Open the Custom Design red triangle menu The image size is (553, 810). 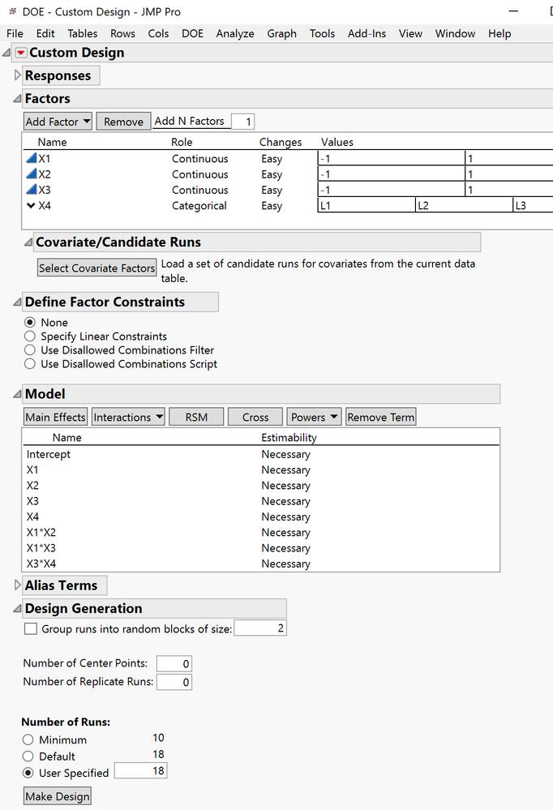19,52
